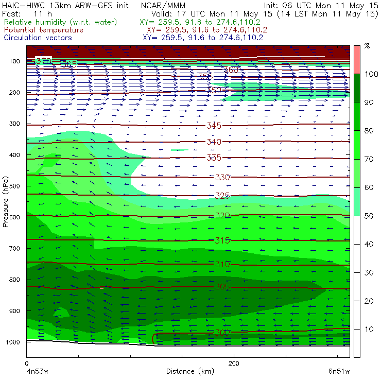Click the 70–80 bright green colorbar segment
The image size is (381, 381).
[357, 145]
